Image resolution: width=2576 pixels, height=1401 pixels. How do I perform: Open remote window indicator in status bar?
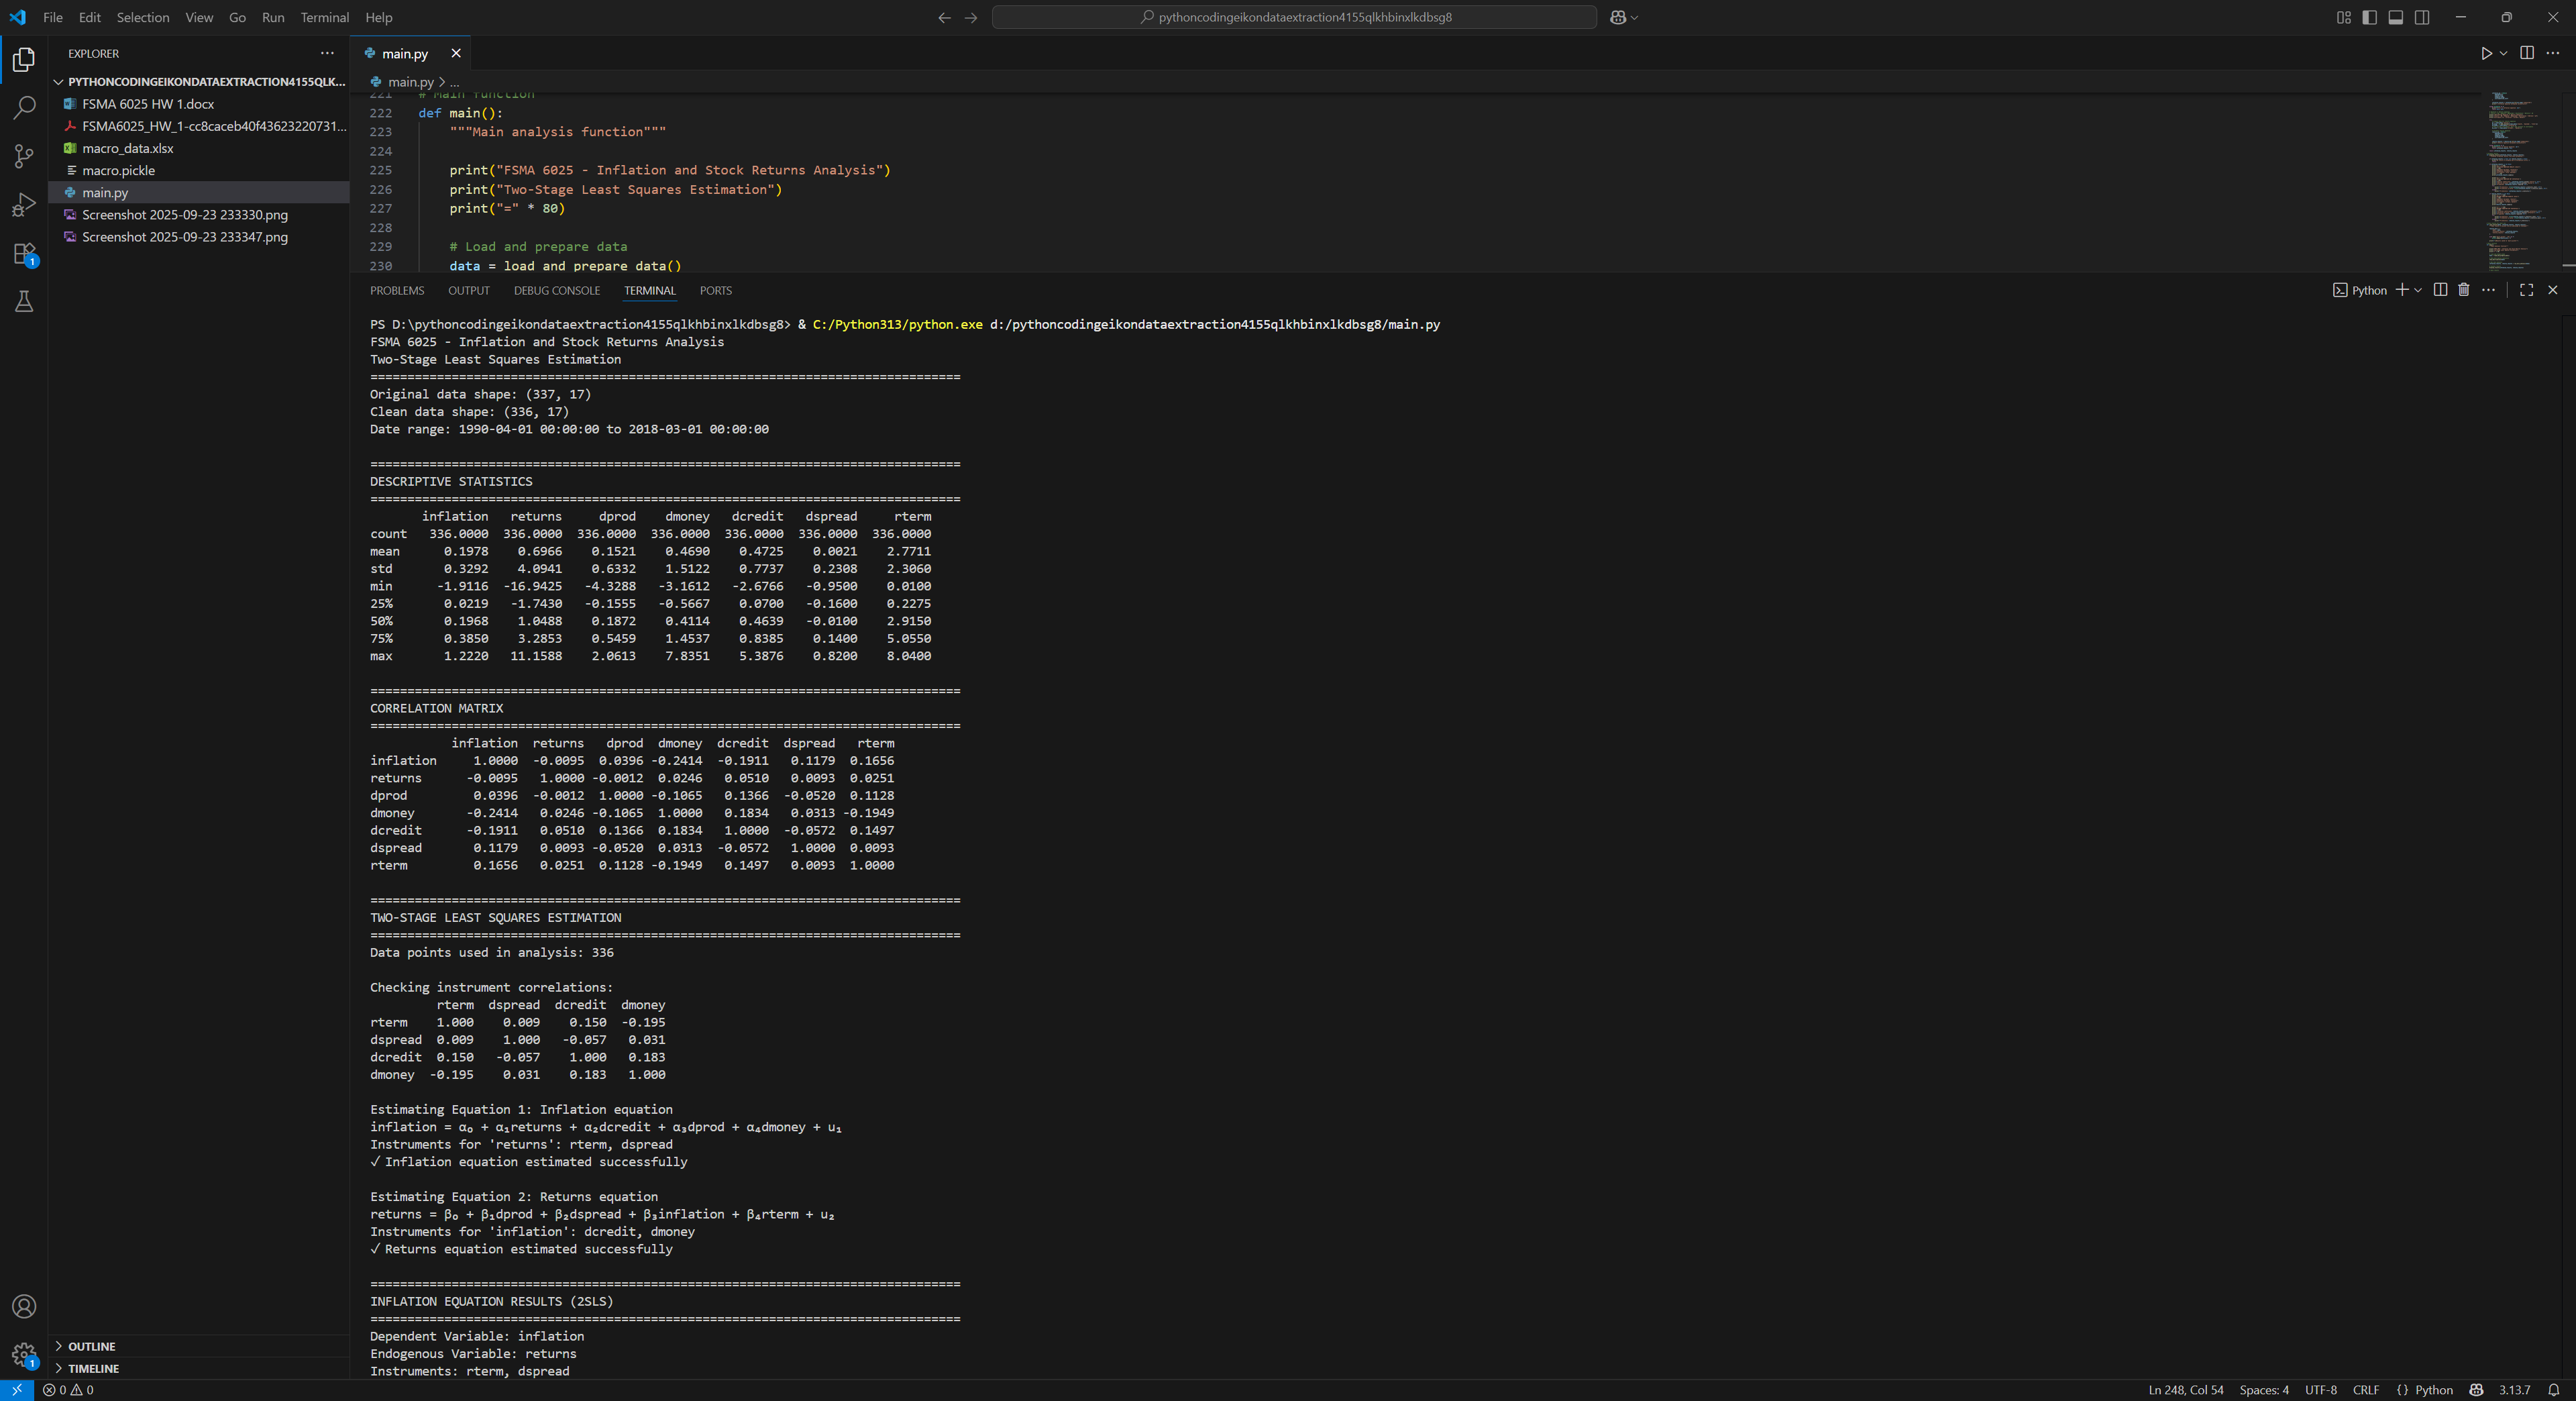[x=17, y=1390]
